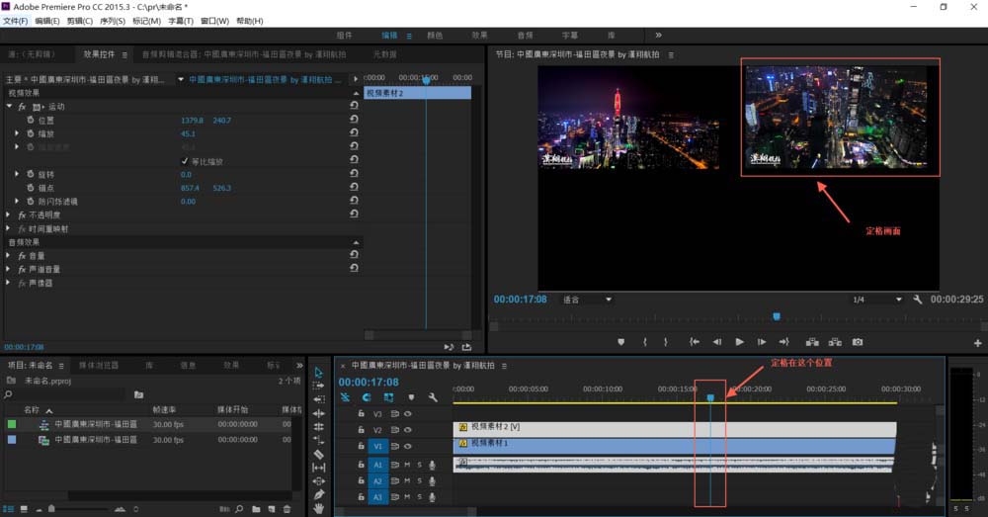Image resolution: width=988 pixels, height=517 pixels.
Task: Expand the 不透明度 effect section
Action: [10, 215]
